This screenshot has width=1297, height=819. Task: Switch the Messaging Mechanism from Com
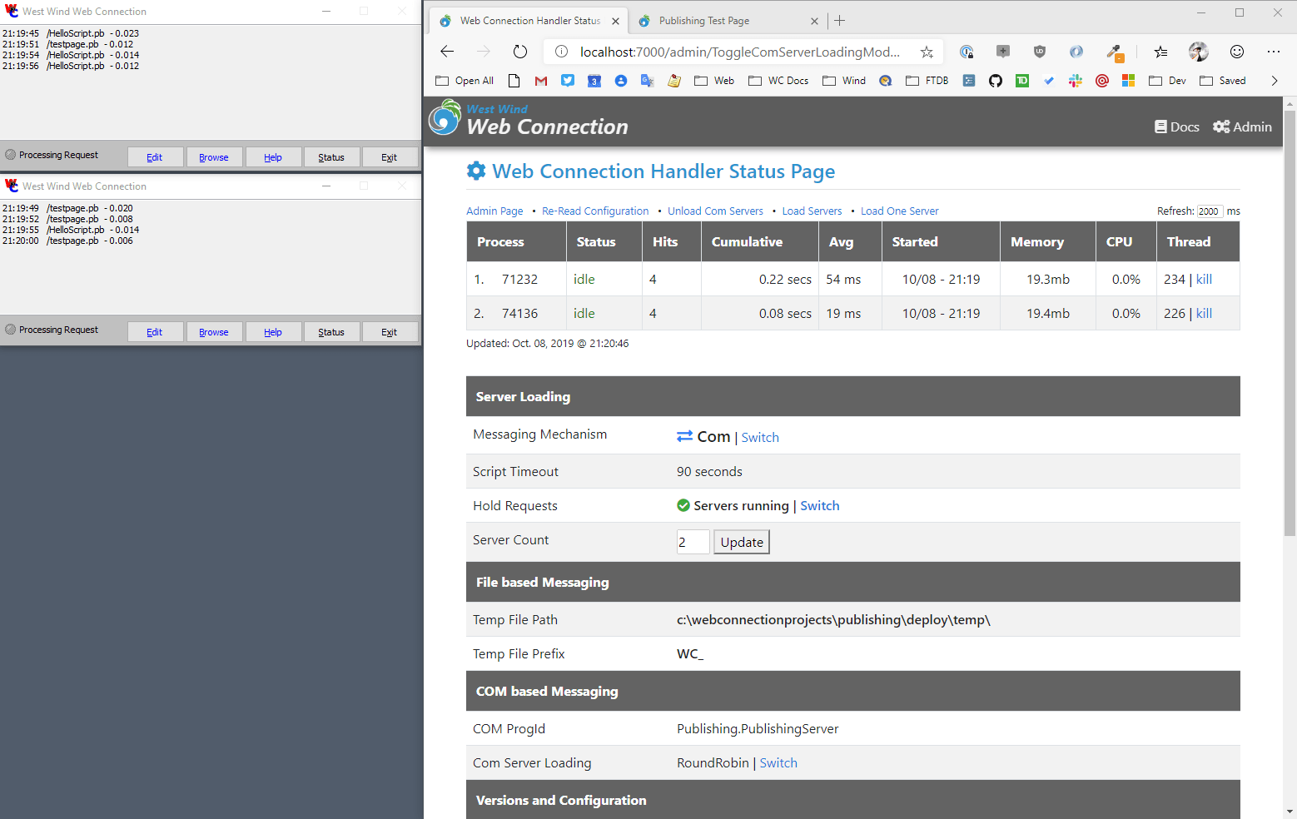760,438
